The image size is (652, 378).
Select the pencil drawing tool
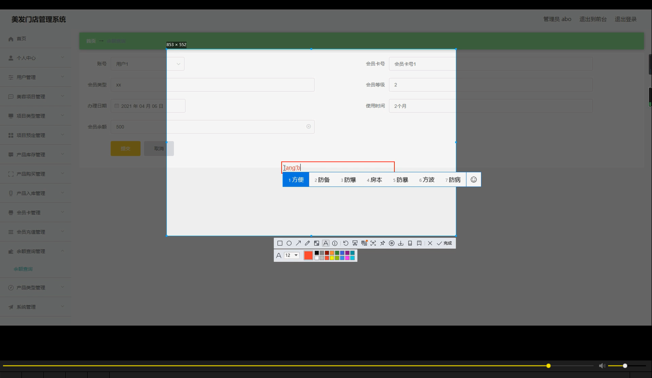(307, 243)
